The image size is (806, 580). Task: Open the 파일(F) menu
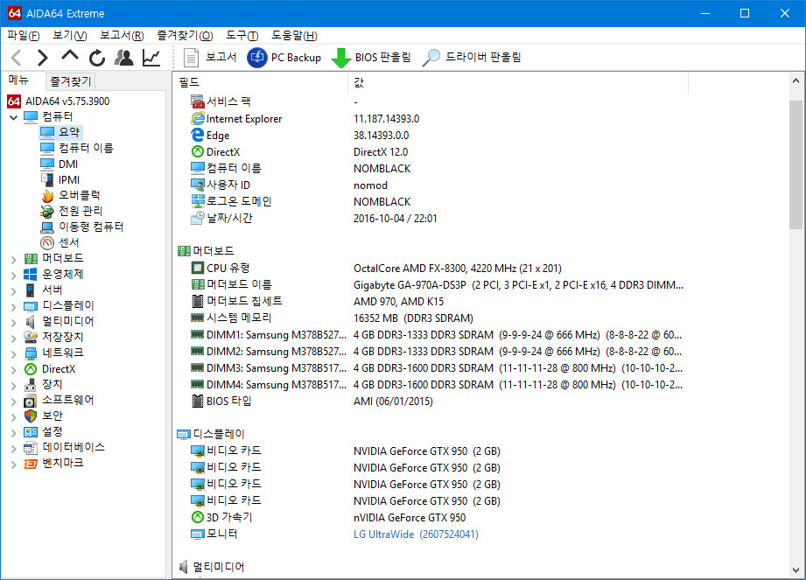pyautogui.click(x=24, y=36)
